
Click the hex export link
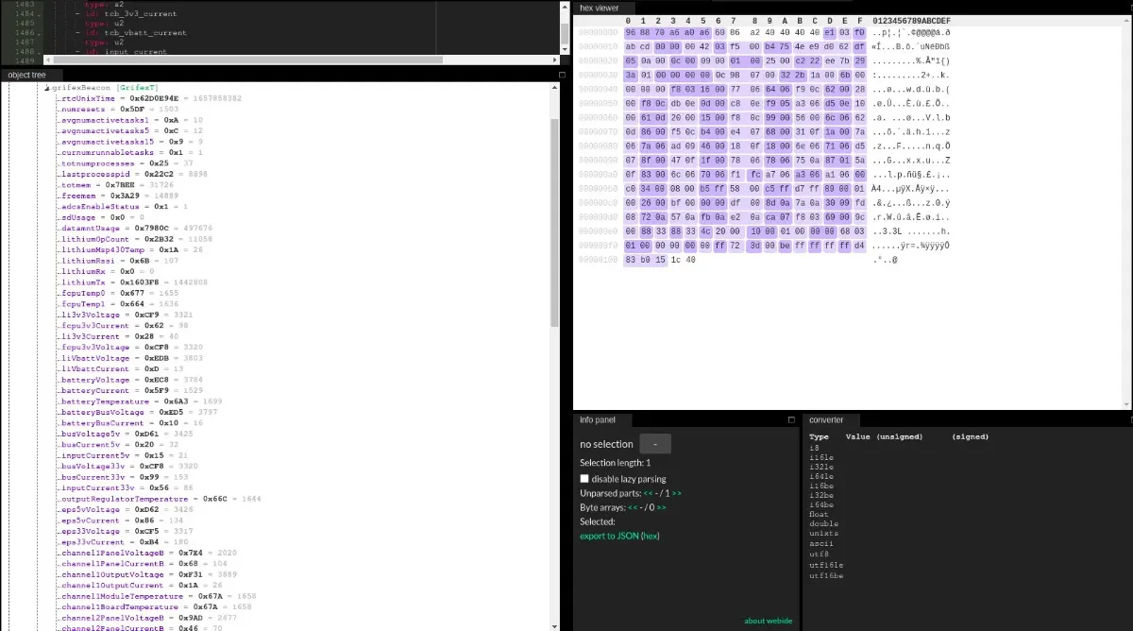pos(650,536)
